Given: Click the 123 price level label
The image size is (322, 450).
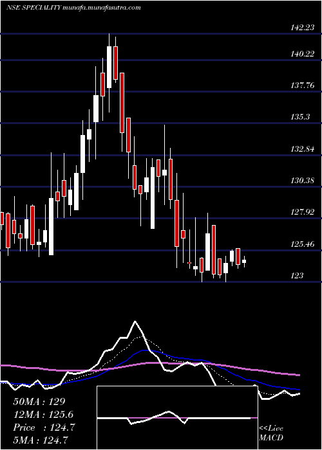Looking at the screenshot, I should [x=296, y=276].
